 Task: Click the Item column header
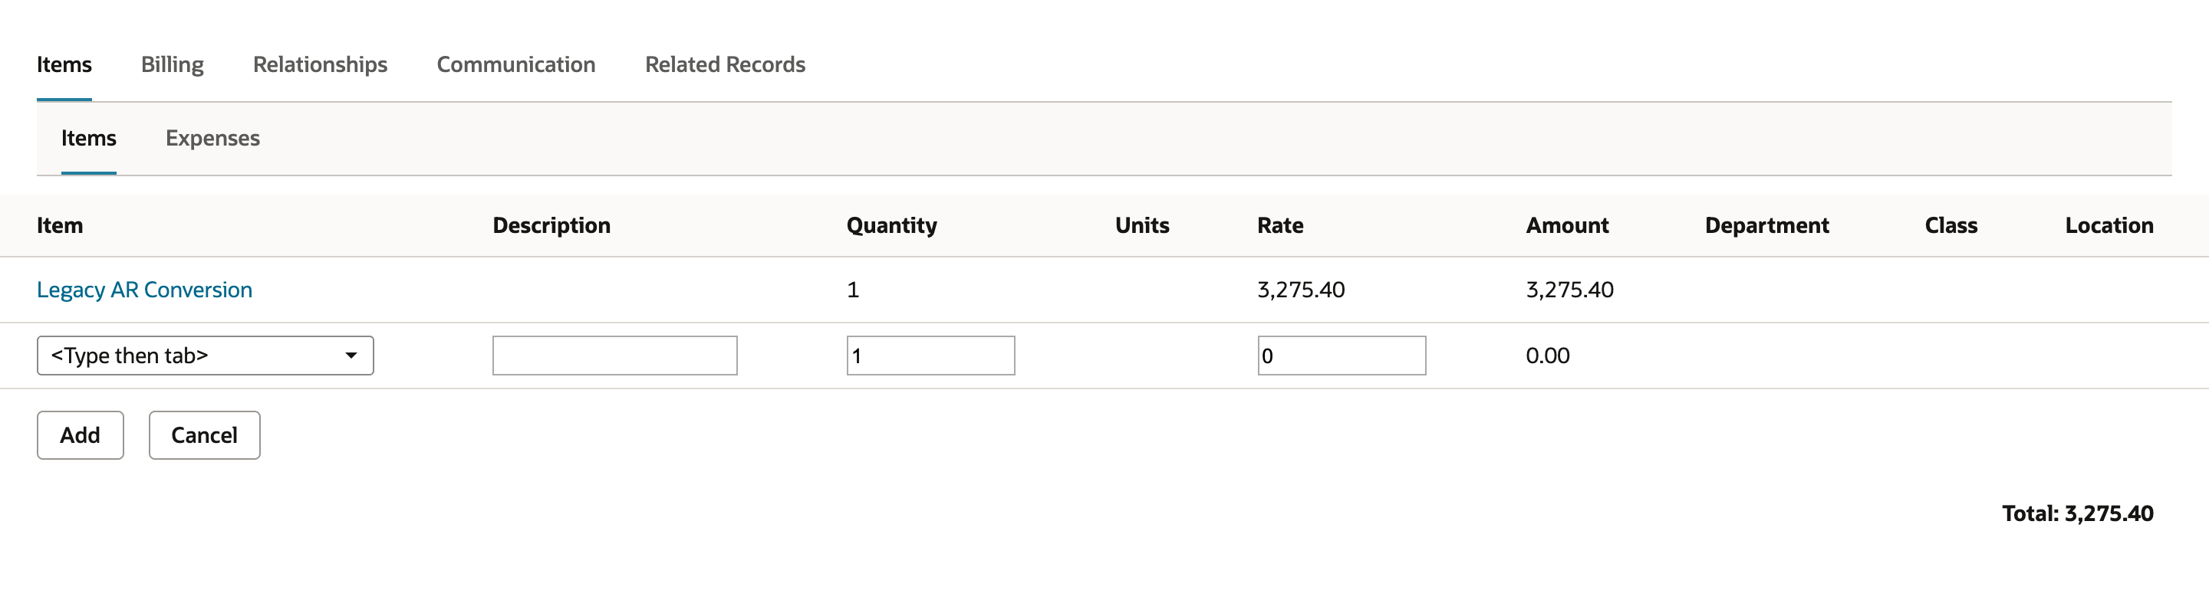coord(60,225)
